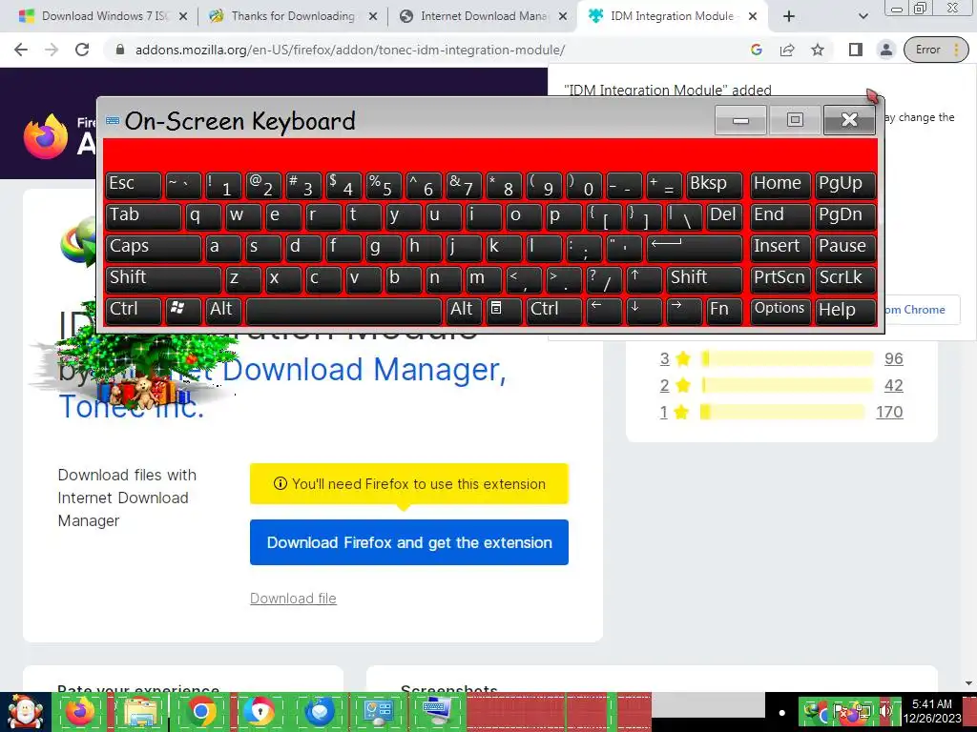Viewport: 977px width, 732px height.
Task: Open the keyboard Options key
Action: click(x=780, y=311)
